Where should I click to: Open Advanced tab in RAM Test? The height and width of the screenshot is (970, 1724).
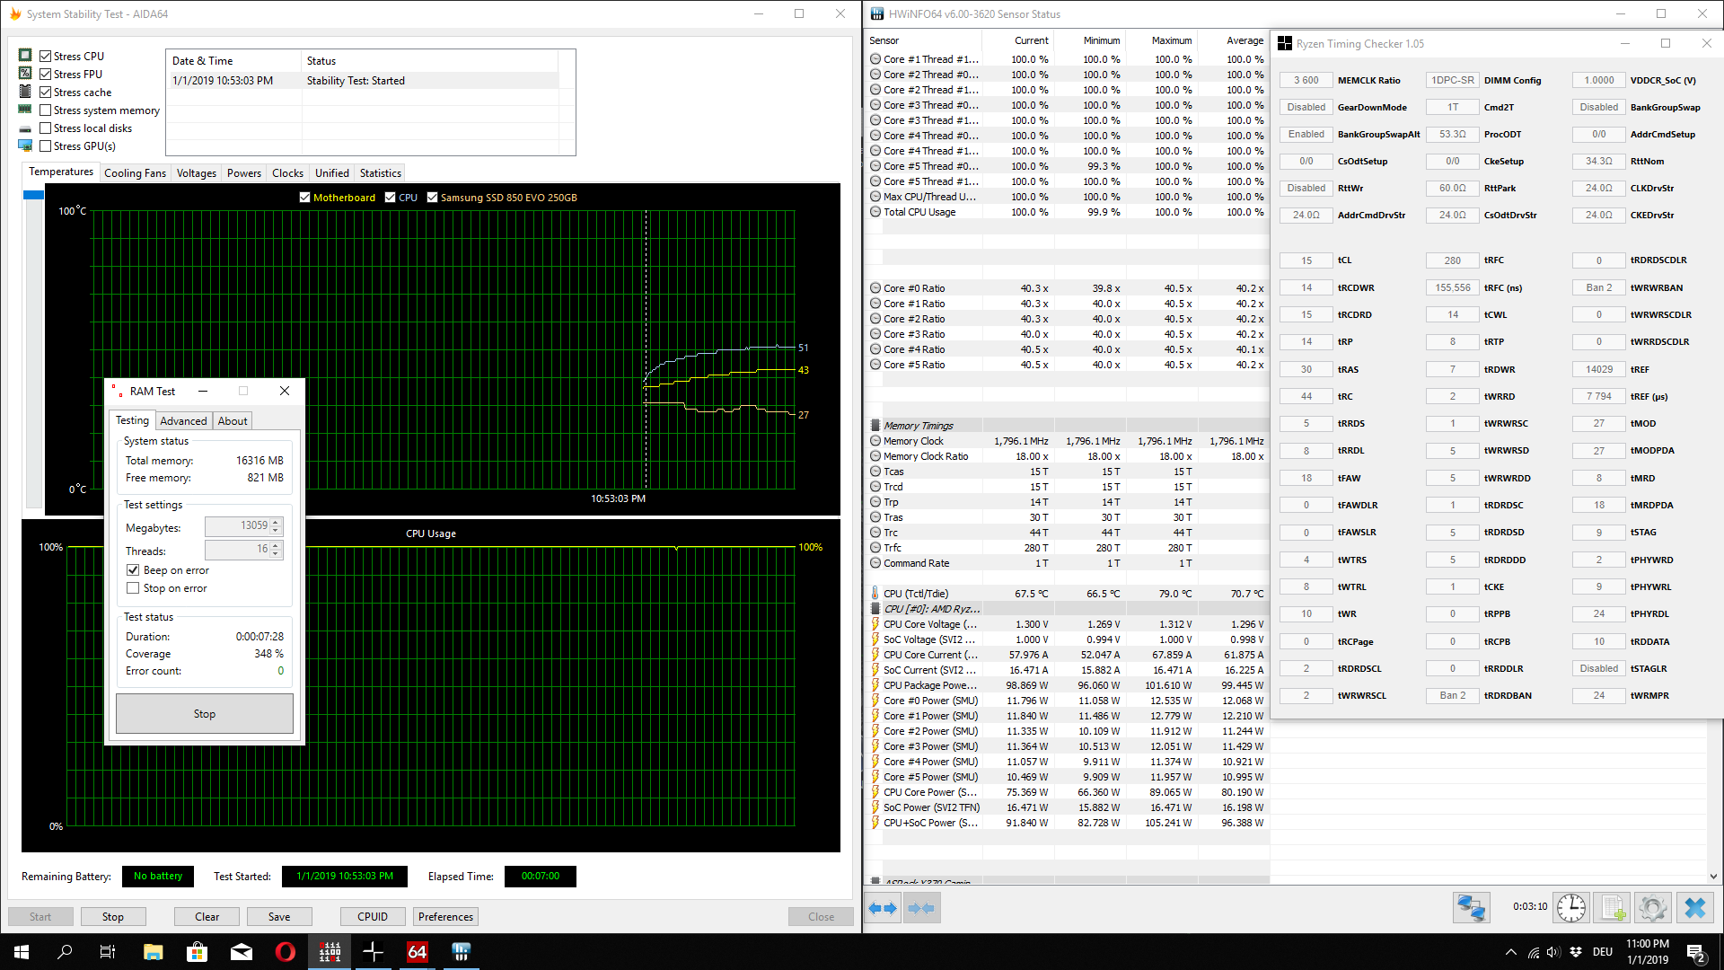[183, 421]
